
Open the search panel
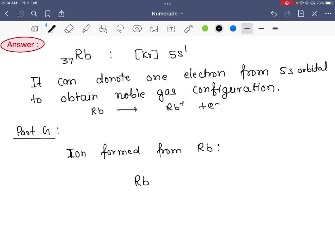[x=34, y=14]
